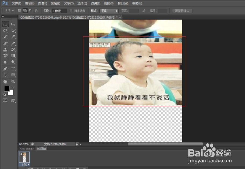Click the background white color swatch

(x=11, y=93)
